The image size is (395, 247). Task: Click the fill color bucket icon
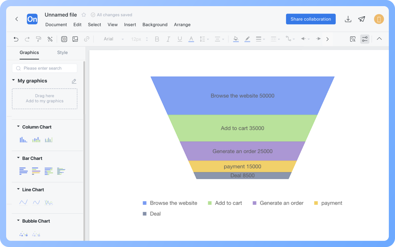click(235, 39)
